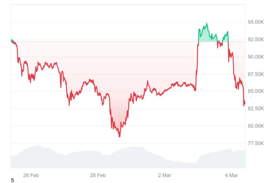Select the 85.00K price axis label
The height and width of the screenshot is (183, 275).
256,91
